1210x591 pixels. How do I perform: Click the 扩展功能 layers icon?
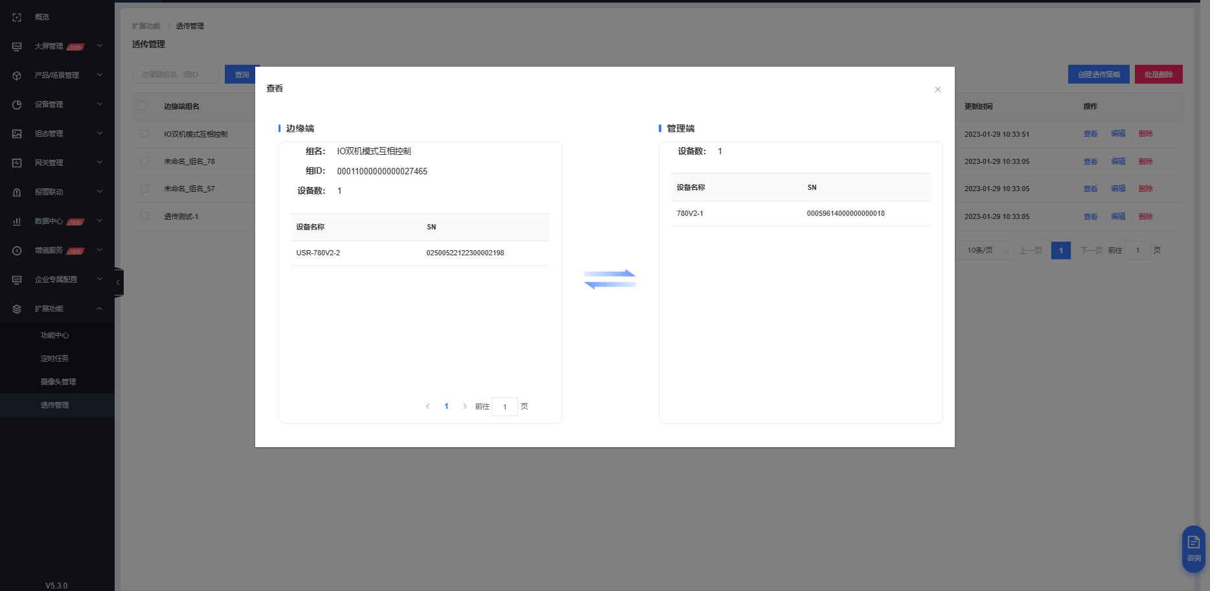click(17, 309)
